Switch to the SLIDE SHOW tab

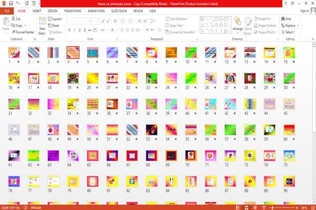pyautogui.click(x=119, y=11)
